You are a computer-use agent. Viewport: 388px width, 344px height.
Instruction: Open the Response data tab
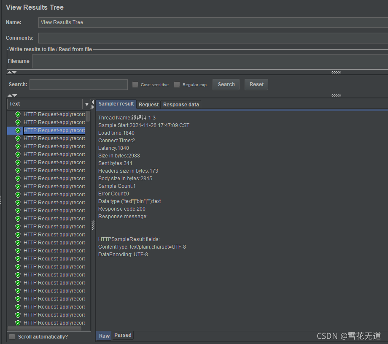point(181,105)
